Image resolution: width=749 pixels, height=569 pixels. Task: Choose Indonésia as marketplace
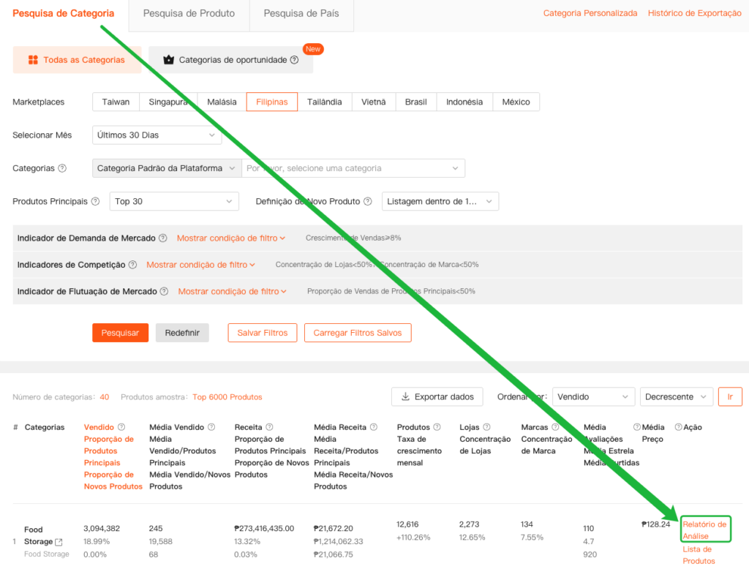tap(464, 102)
